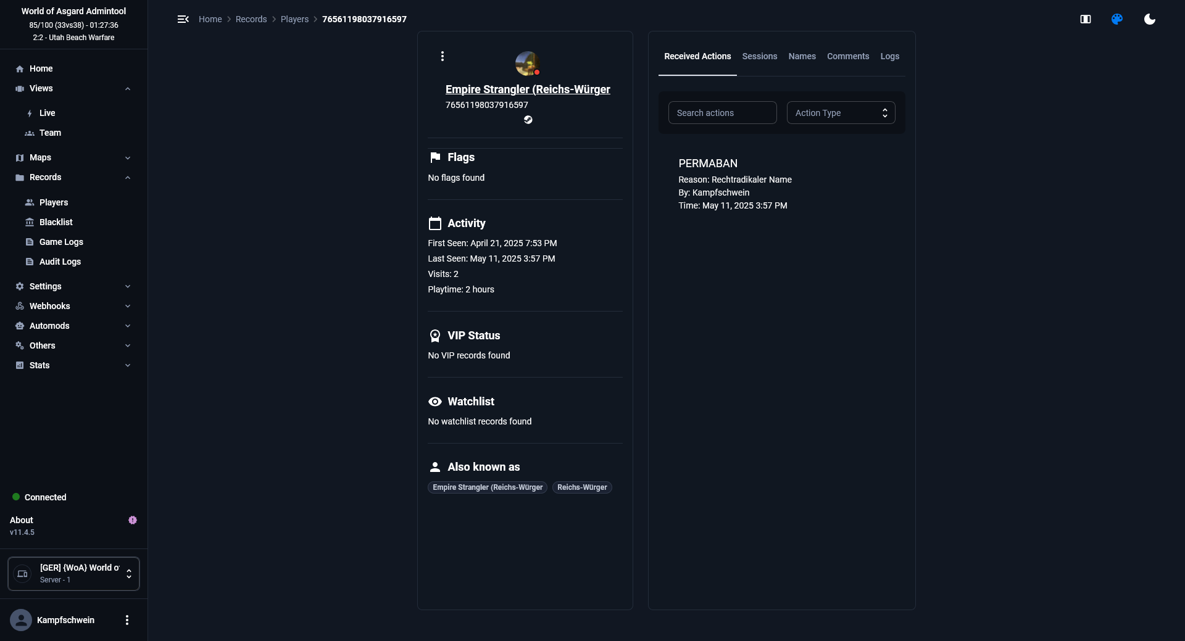Viewport: 1185px width, 641px height.
Task: Toggle dark mode moon icon
Action: [1149, 19]
